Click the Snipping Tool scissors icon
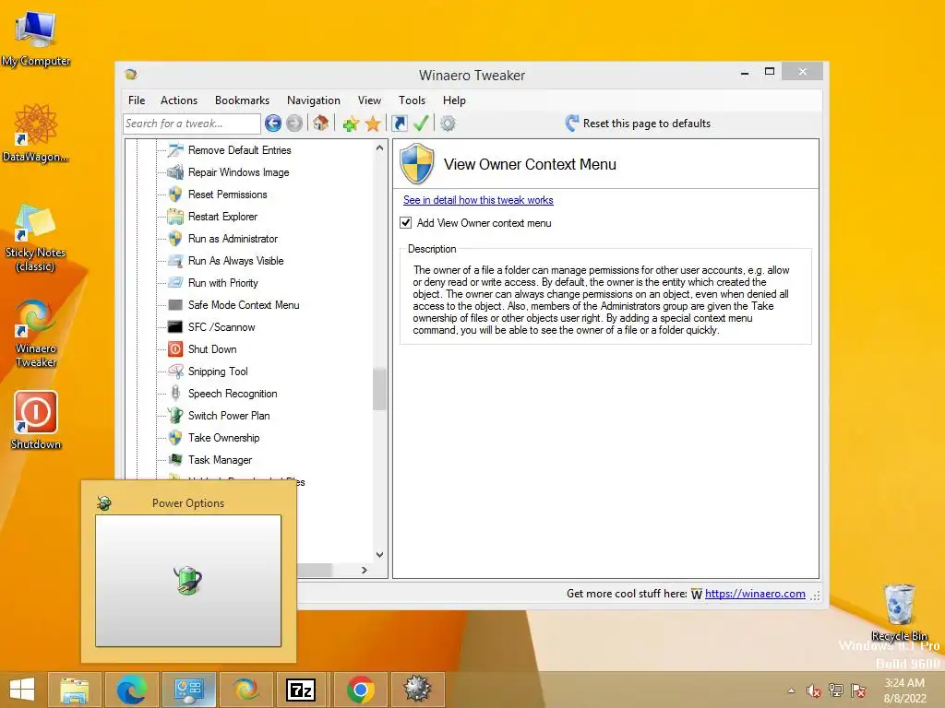The image size is (945, 708). (x=175, y=372)
